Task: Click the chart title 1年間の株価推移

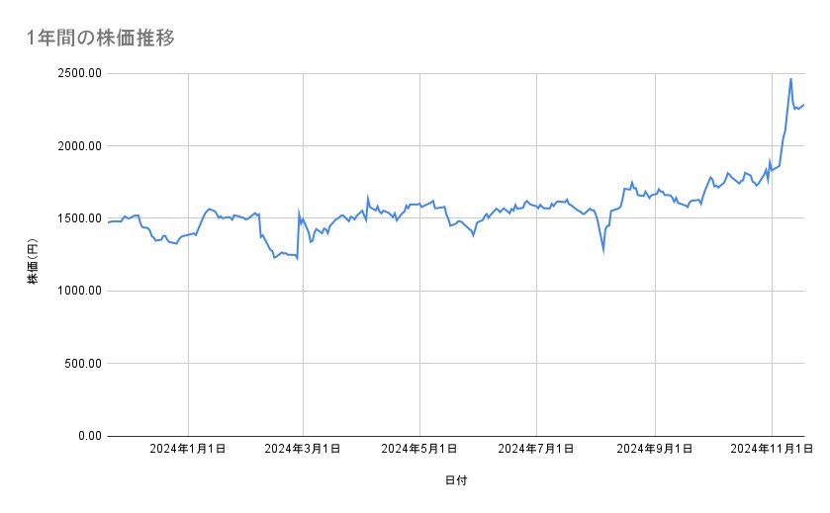Action: click(102, 39)
